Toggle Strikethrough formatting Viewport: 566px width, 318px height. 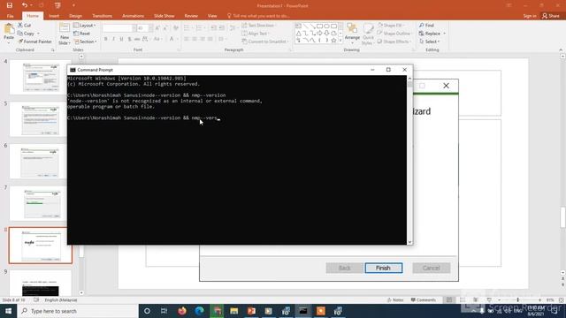coord(137,39)
